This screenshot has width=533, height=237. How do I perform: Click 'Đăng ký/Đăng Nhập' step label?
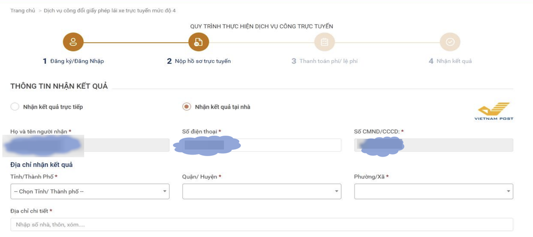(77, 61)
